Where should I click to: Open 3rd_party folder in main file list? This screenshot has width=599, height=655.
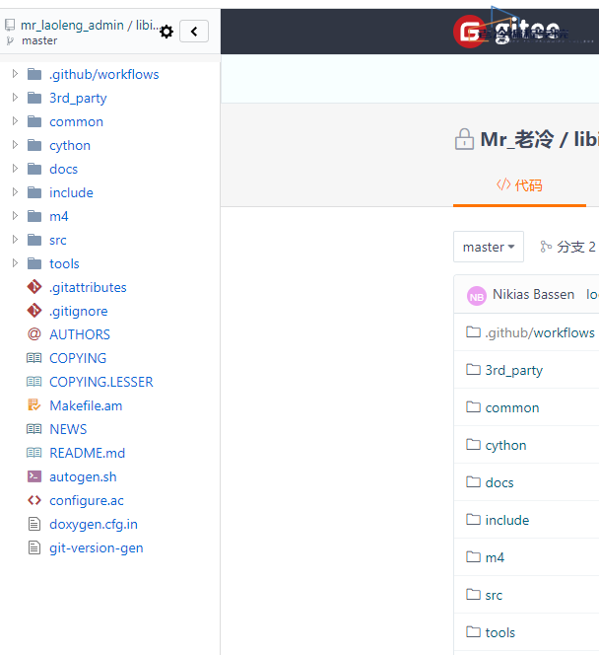click(x=514, y=370)
